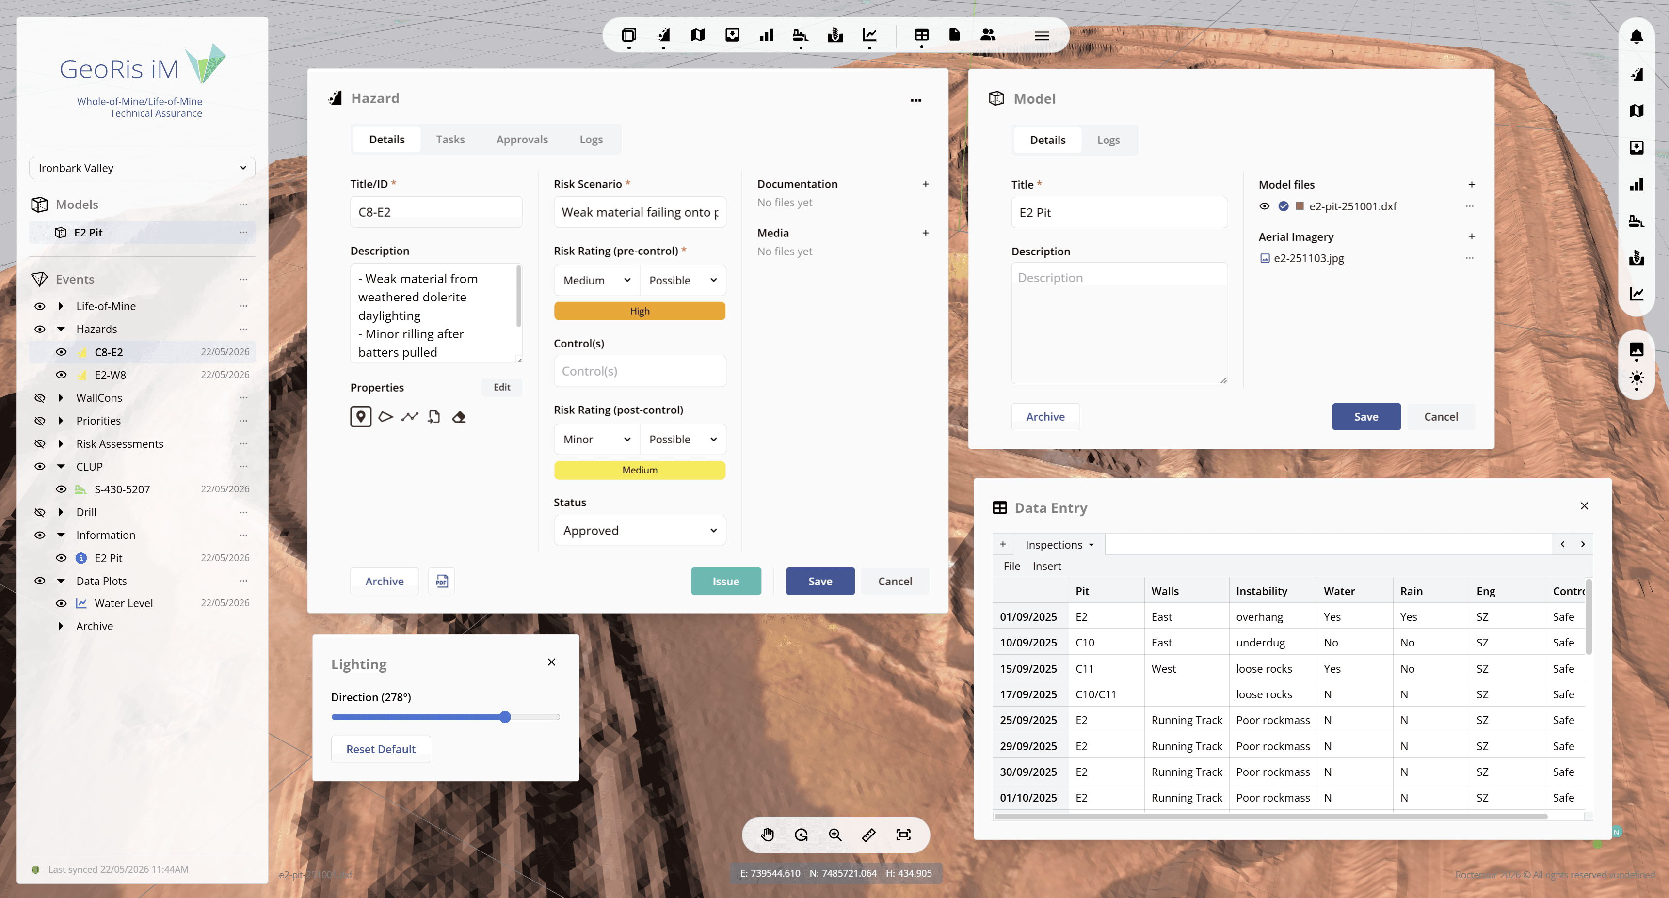Click the hamburger menu in top toolbar
1669x898 pixels.
[x=1042, y=35]
